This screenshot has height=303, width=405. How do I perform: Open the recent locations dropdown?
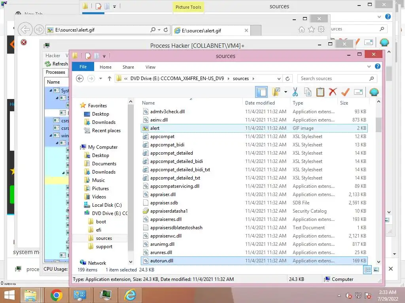(x=101, y=79)
